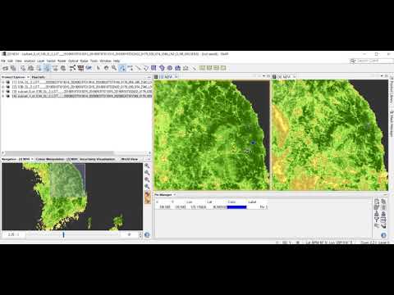Image resolution: width=394 pixels, height=295 pixels.
Task: Choose the Selection pointer tool
Action: click(98, 68)
